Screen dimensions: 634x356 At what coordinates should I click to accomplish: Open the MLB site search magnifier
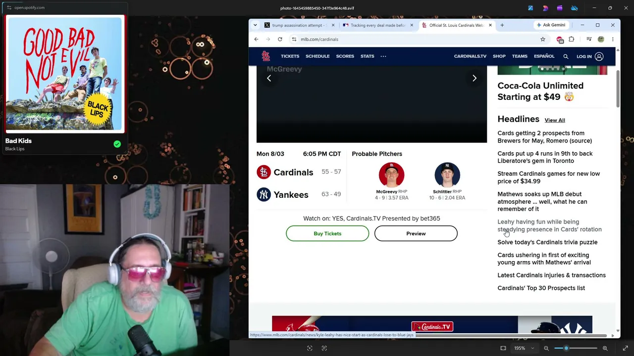[566, 56]
